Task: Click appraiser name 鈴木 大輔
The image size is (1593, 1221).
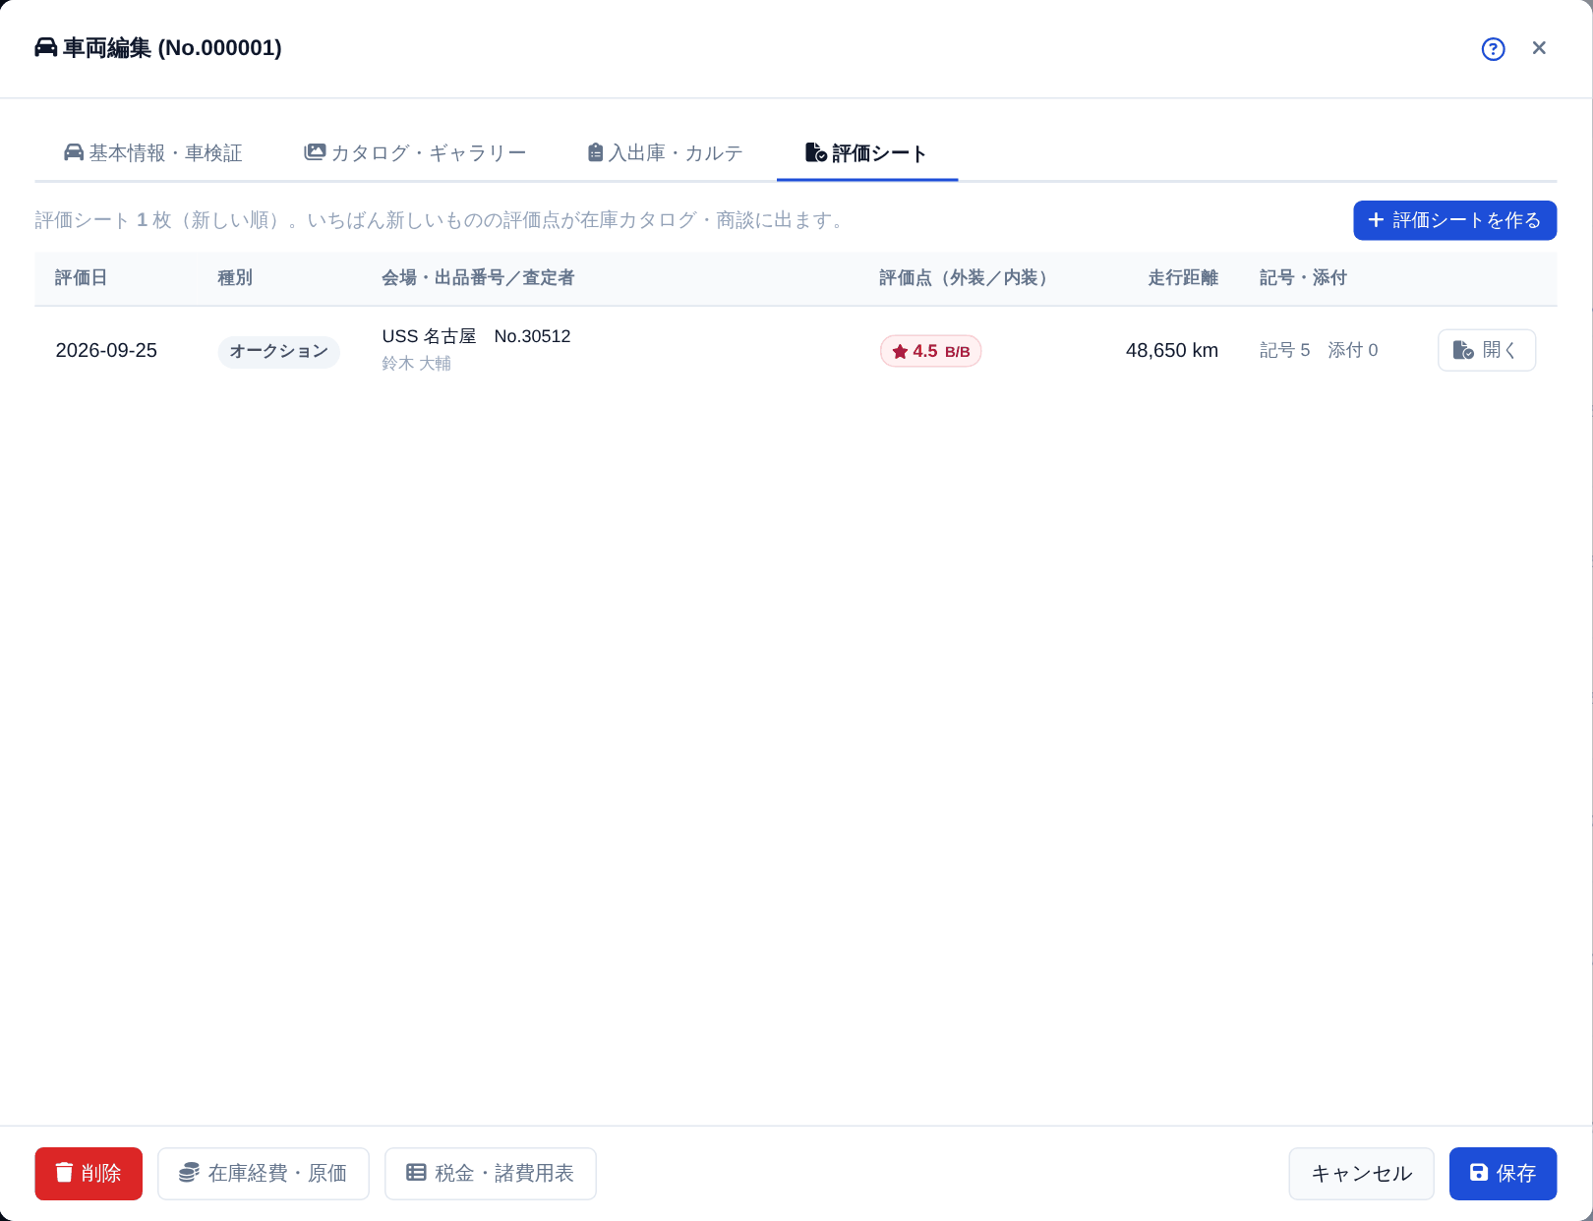Action: coord(416,364)
